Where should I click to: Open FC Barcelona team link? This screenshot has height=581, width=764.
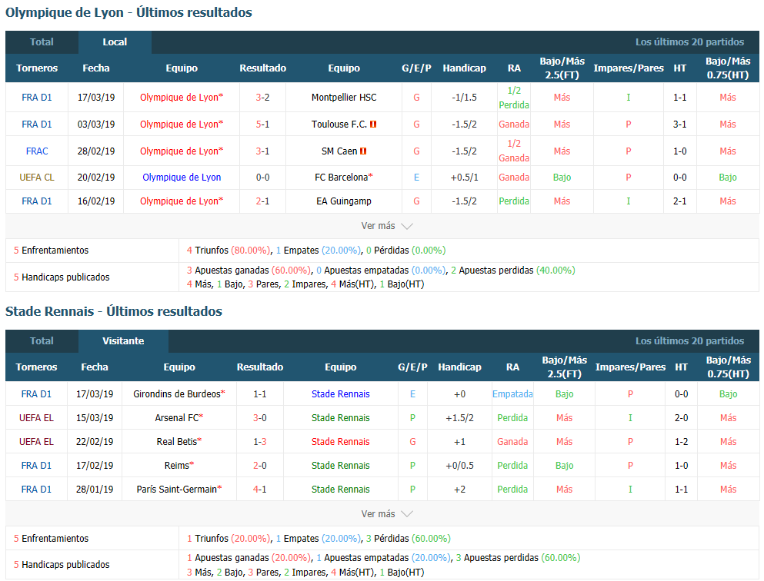(341, 177)
